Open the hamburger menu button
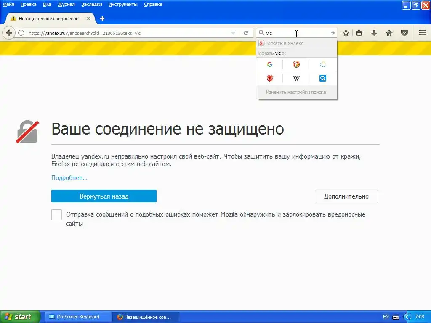The height and width of the screenshot is (323, 431). [x=422, y=33]
